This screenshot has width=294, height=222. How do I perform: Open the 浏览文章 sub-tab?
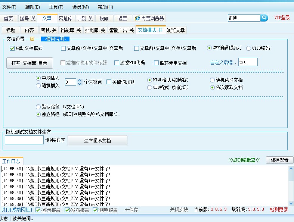click(176, 30)
